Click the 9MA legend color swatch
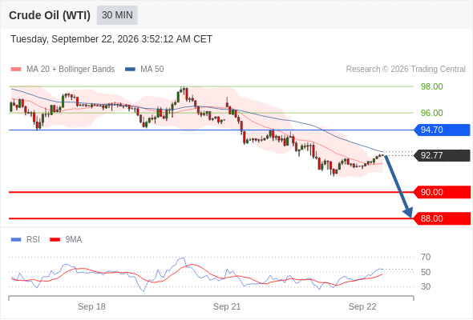Screen dimensions: 473x320 (x=55, y=240)
